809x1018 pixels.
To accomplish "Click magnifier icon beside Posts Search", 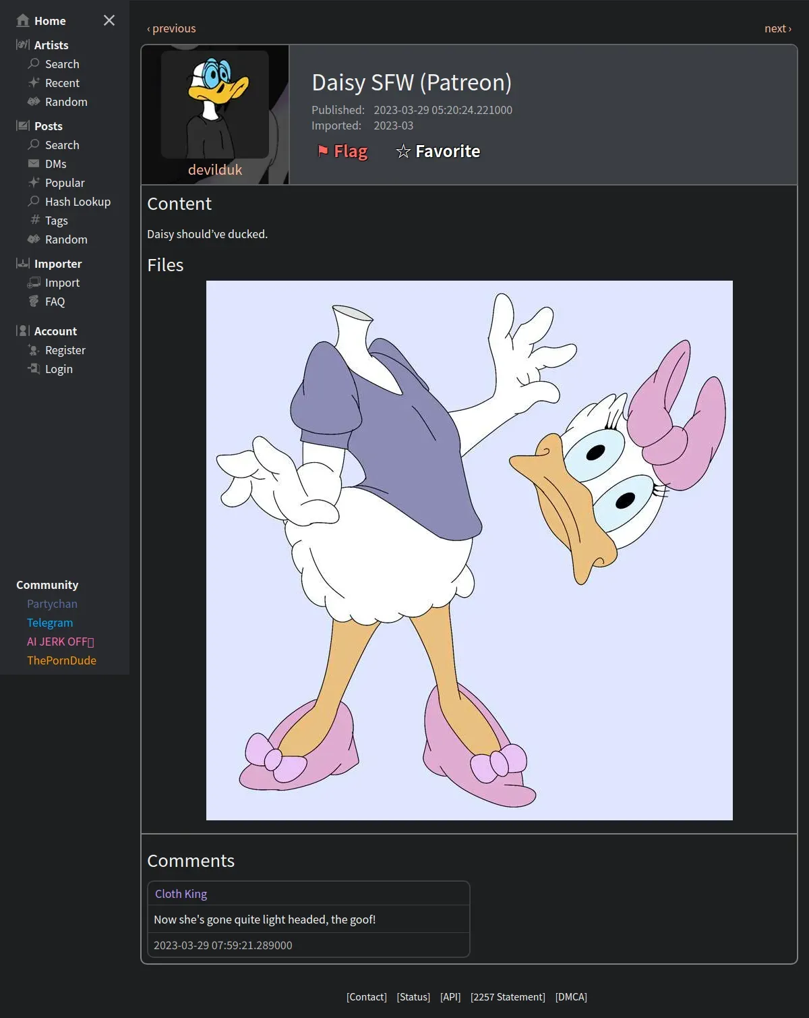I will point(34,144).
